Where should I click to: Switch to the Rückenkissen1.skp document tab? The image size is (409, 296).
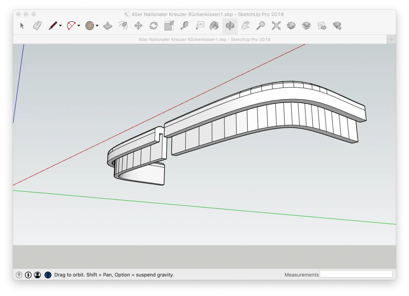point(204,39)
